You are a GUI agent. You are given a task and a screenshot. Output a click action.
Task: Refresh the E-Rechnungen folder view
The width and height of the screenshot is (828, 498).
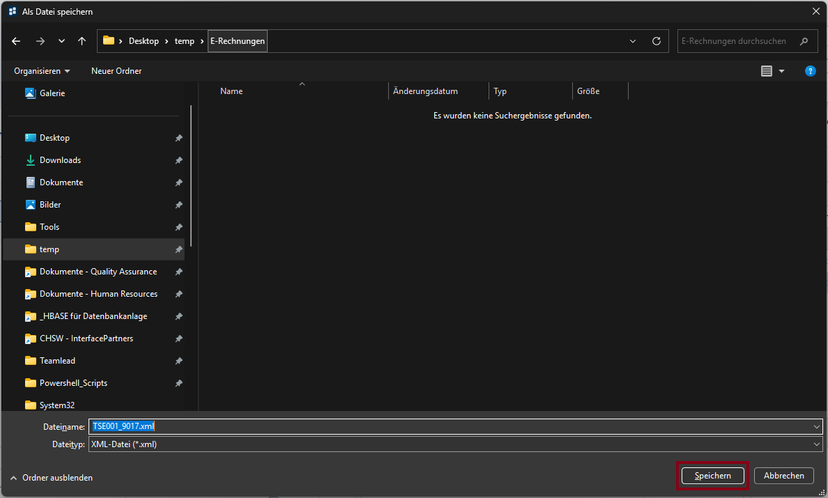657,41
